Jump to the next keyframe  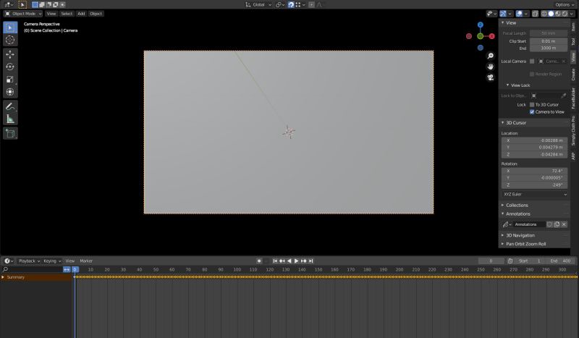303,261
